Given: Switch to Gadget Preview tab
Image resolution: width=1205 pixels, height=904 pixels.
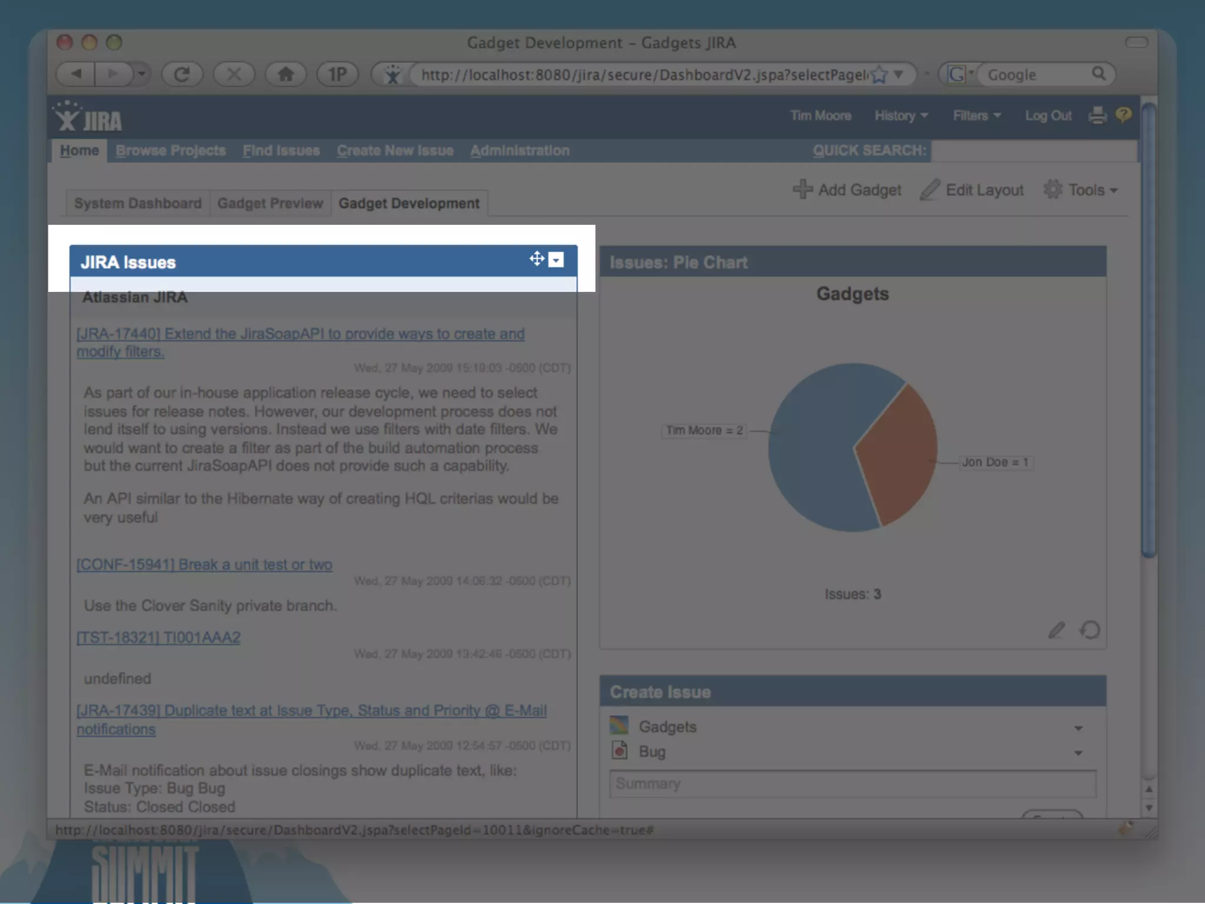Looking at the screenshot, I should click(x=270, y=203).
